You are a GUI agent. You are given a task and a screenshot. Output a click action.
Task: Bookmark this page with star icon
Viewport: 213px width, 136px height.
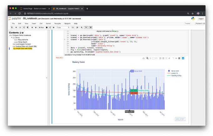193,14
